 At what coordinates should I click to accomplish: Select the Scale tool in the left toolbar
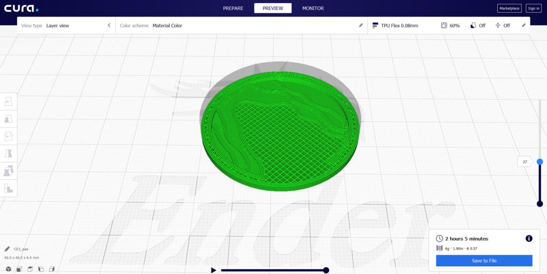pyautogui.click(x=9, y=119)
